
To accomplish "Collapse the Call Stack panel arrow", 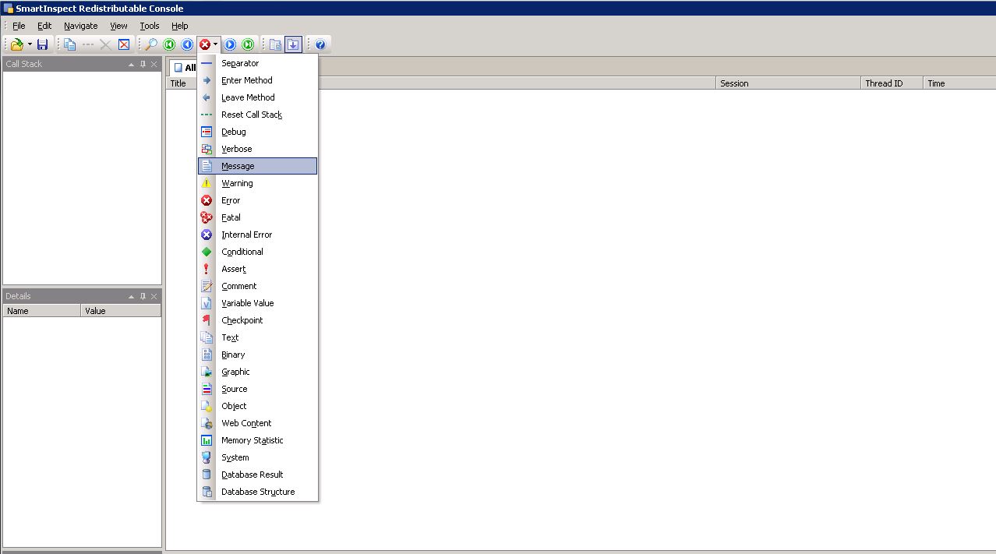I will click(132, 64).
